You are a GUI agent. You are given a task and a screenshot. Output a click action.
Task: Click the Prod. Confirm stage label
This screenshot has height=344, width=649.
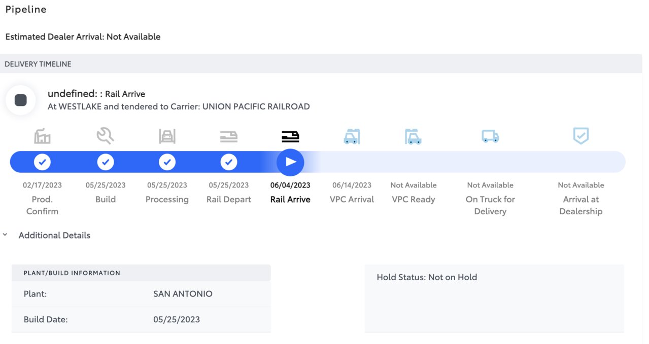(42, 205)
